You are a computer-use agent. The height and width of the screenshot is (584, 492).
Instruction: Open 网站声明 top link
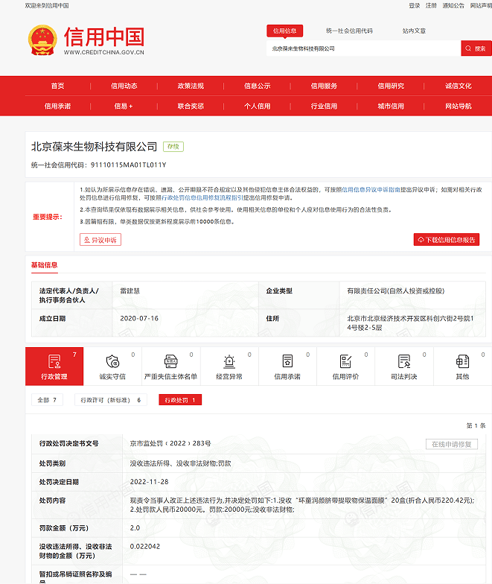(x=481, y=6)
